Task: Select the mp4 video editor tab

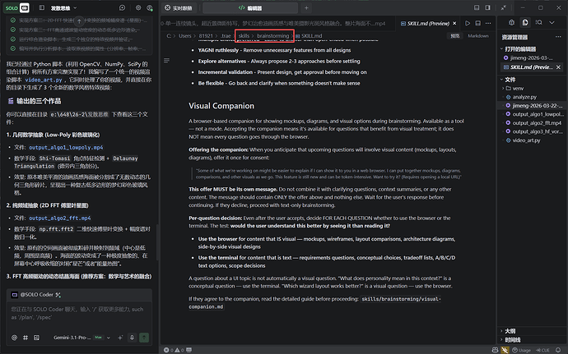Action: 273,23
